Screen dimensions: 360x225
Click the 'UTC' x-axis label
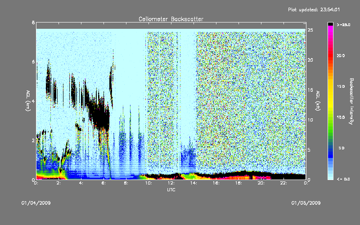coord(171,190)
